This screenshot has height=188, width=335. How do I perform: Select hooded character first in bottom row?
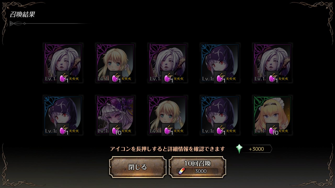pyautogui.click(x=63, y=115)
